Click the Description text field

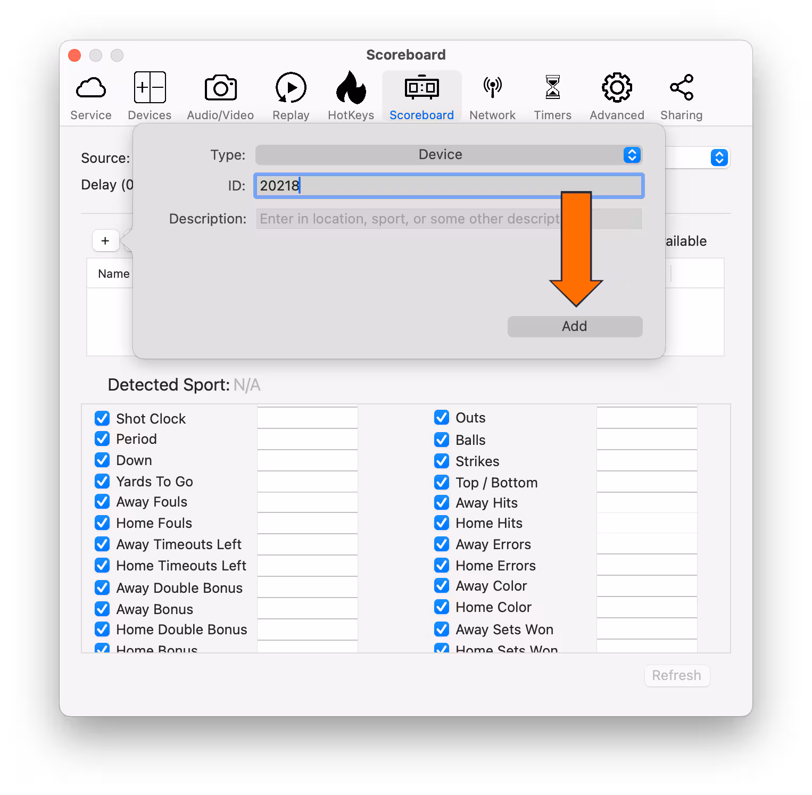point(449,219)
